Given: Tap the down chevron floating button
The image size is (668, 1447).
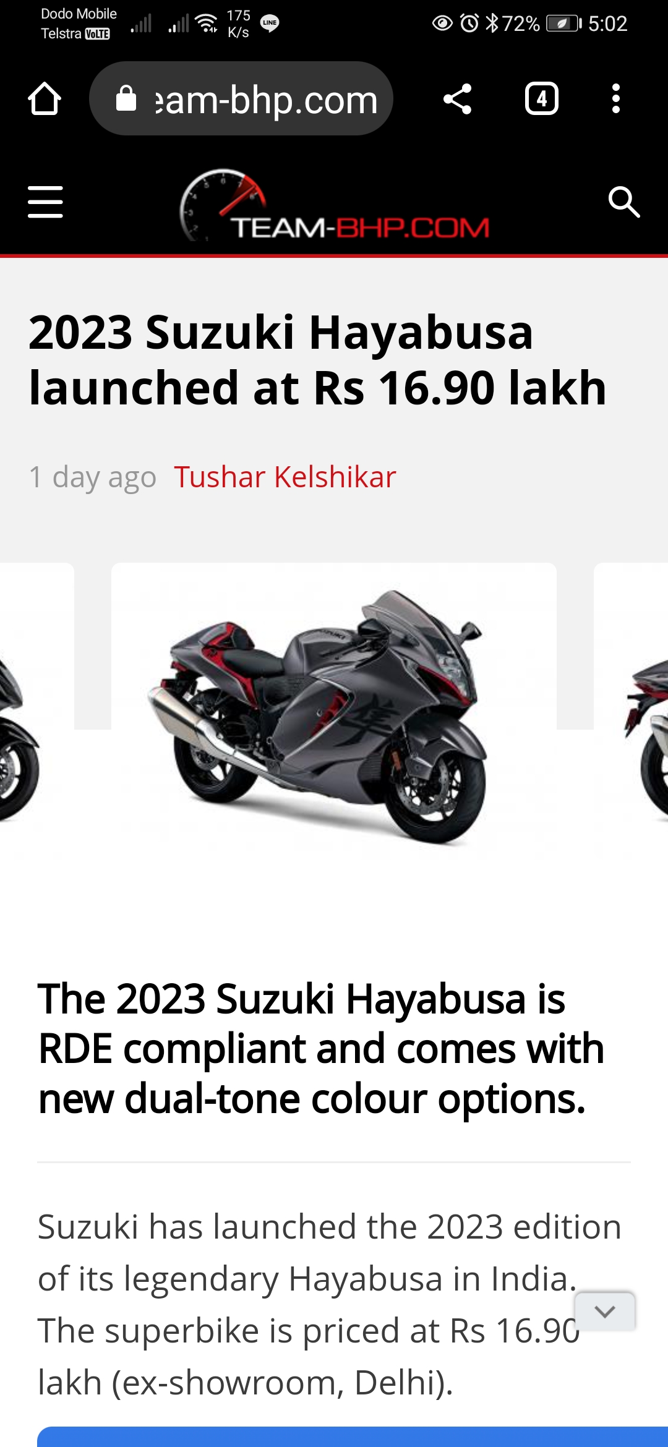Looking at the screenshot, I should pyautogui.click(x=605, y=1311).
